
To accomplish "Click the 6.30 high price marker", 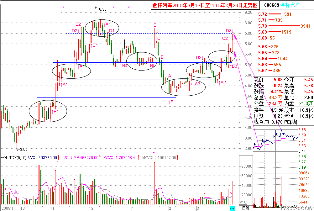I will [103, 9].
